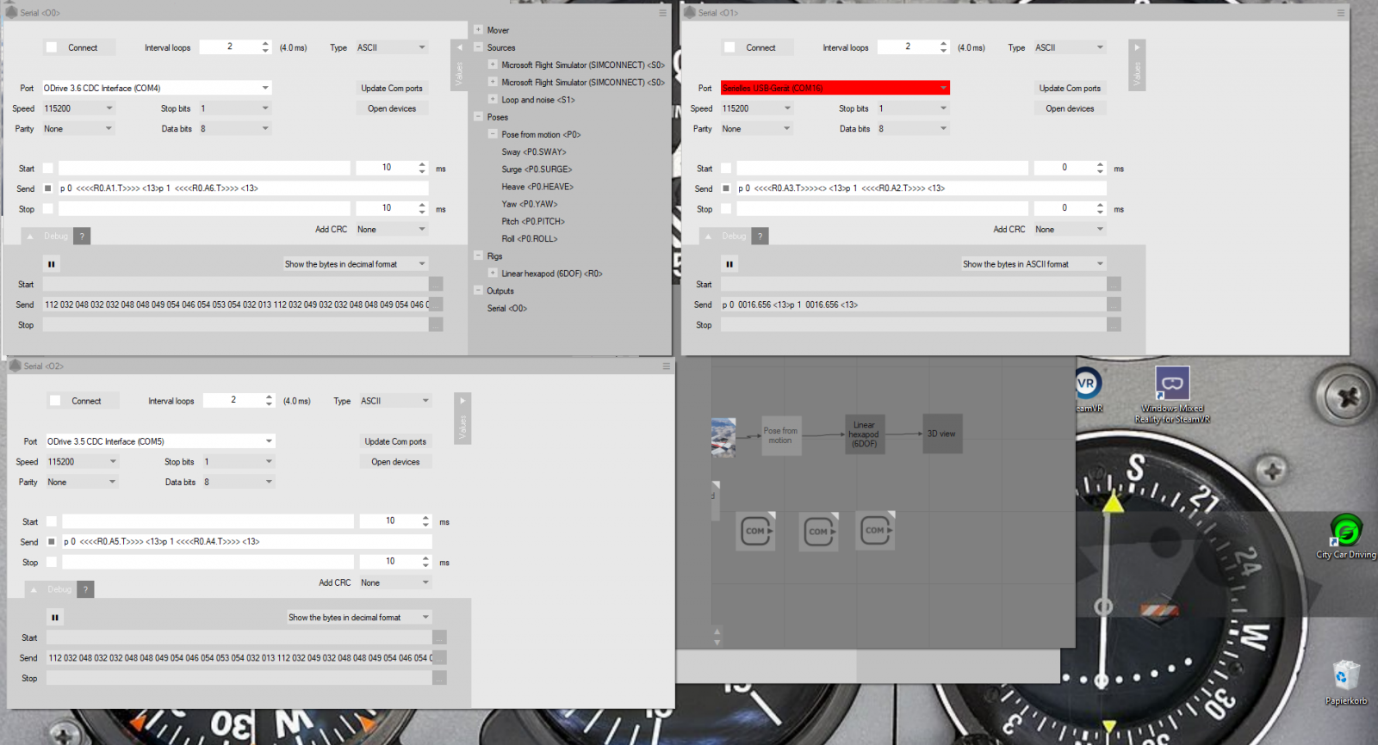1378x745 pixels.
Task: Pause debug output in Serial O0 window
Action: (52, 264)
